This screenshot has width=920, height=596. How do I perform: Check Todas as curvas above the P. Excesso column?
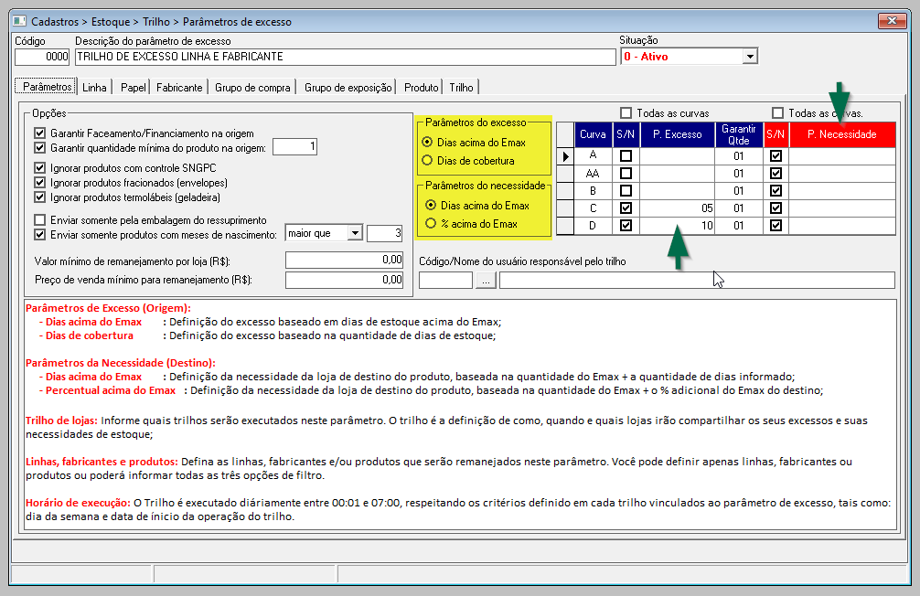[626, 112]
